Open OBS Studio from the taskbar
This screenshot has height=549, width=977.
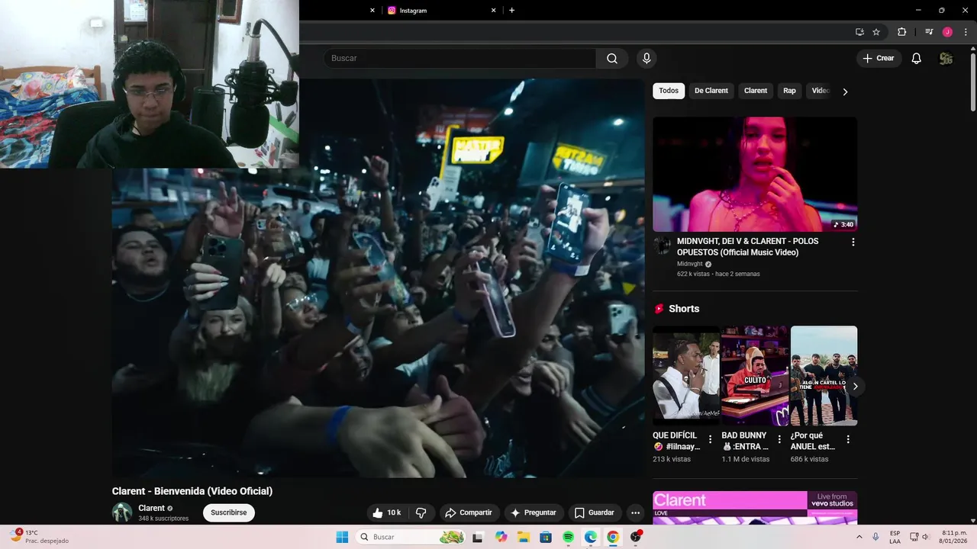coord(636,537)
